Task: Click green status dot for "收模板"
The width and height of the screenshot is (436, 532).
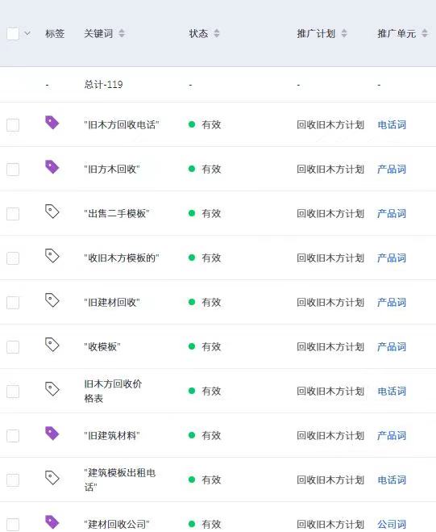Action: [x=192, y=346]
